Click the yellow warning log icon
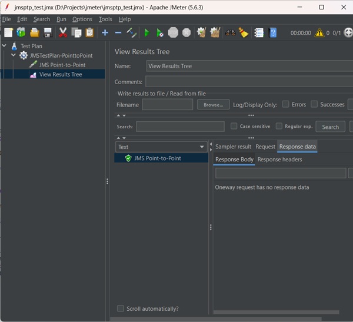Screen dimensions: 353x322 319,33
